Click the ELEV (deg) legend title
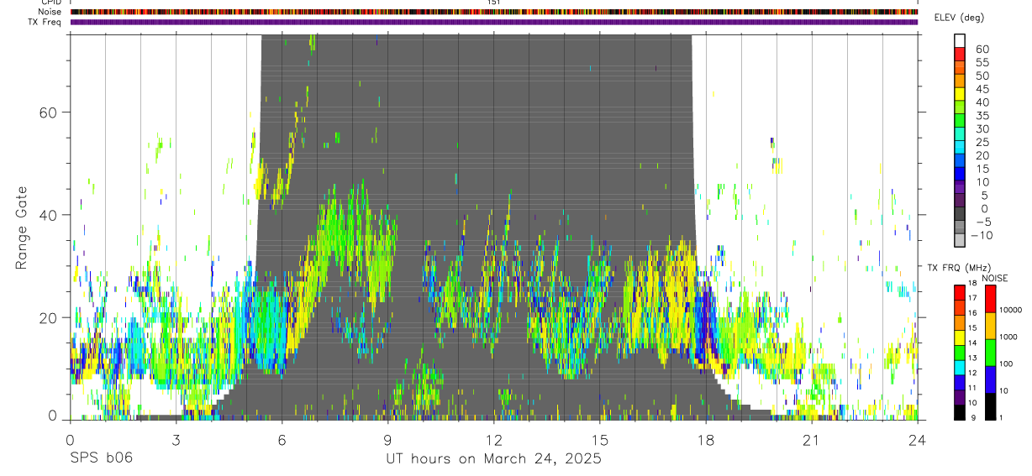The width and height of the screenshot is (1032, 476). click(x=960, y=18)
